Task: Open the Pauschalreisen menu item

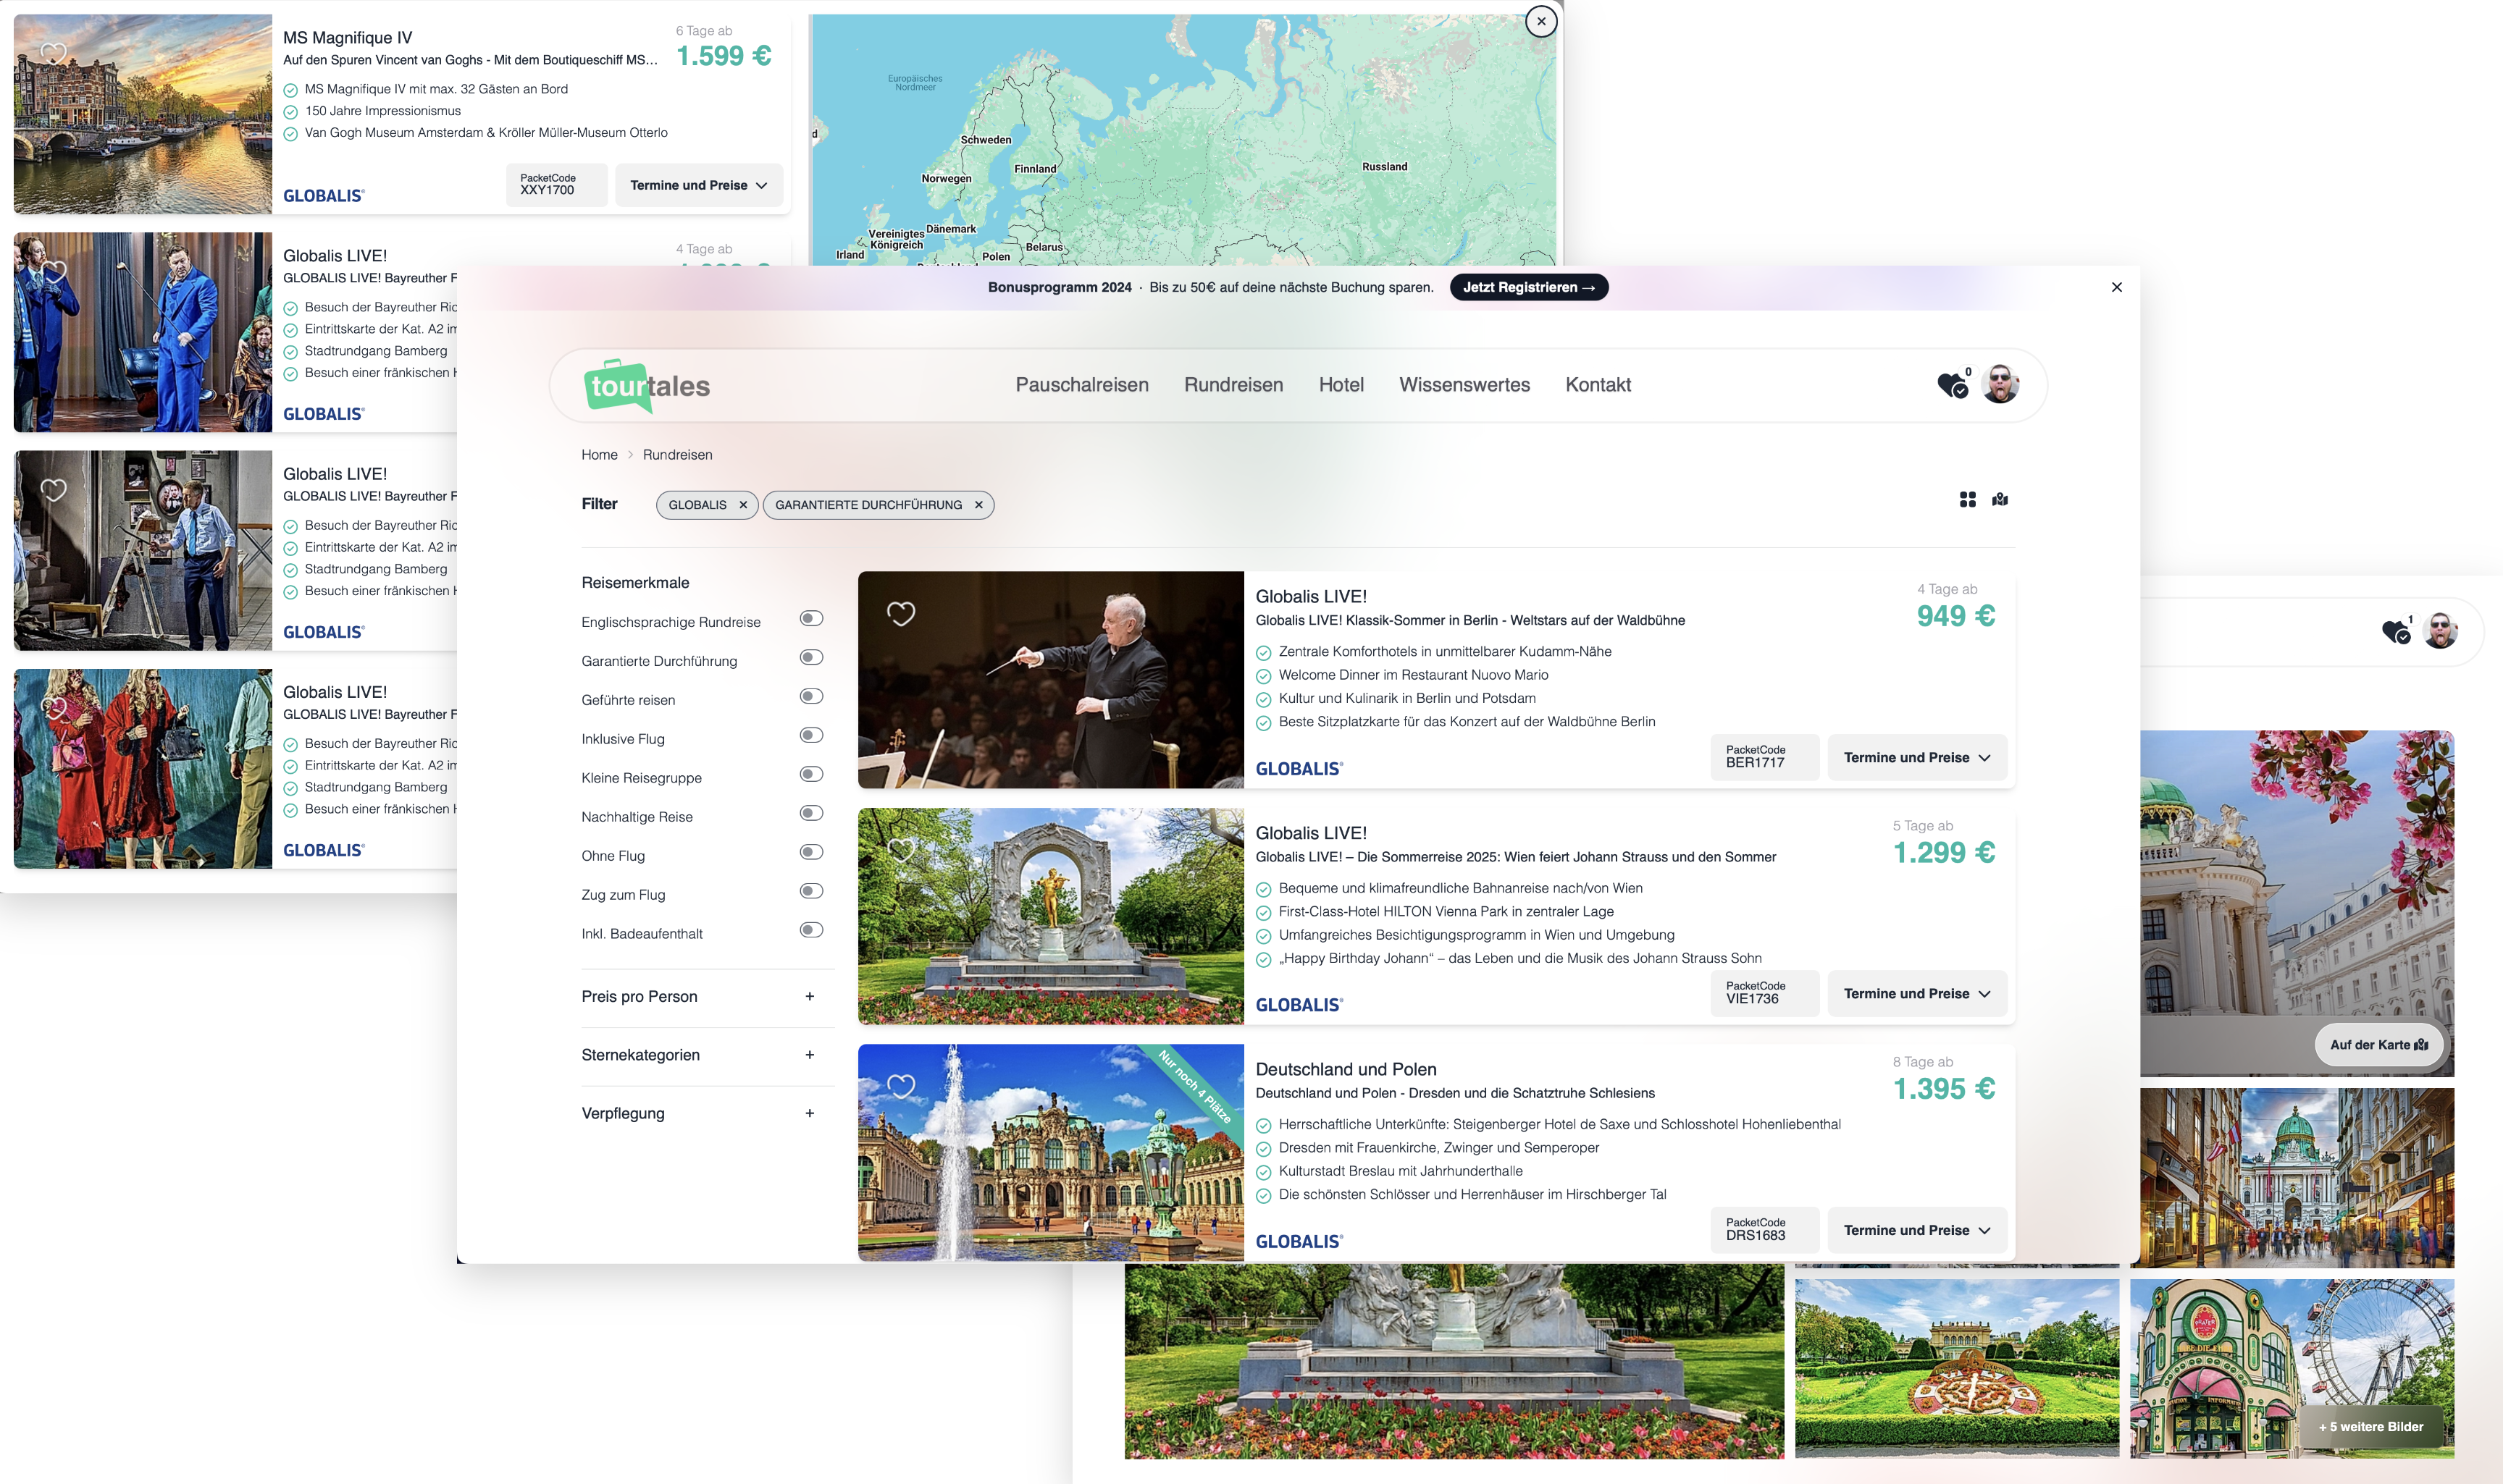Action: 1081,385
